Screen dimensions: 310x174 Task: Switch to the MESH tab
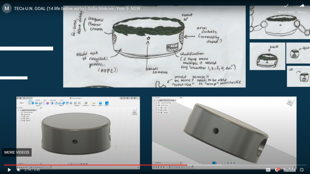[x=45, y=100]
